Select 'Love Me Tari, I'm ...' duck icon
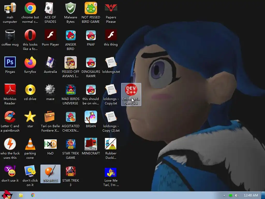Image resolution: width=265 pixels, height=199 pixels. (x=111, y=177)
